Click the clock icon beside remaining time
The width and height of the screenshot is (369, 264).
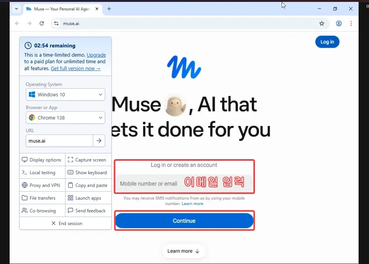point(28,45)
